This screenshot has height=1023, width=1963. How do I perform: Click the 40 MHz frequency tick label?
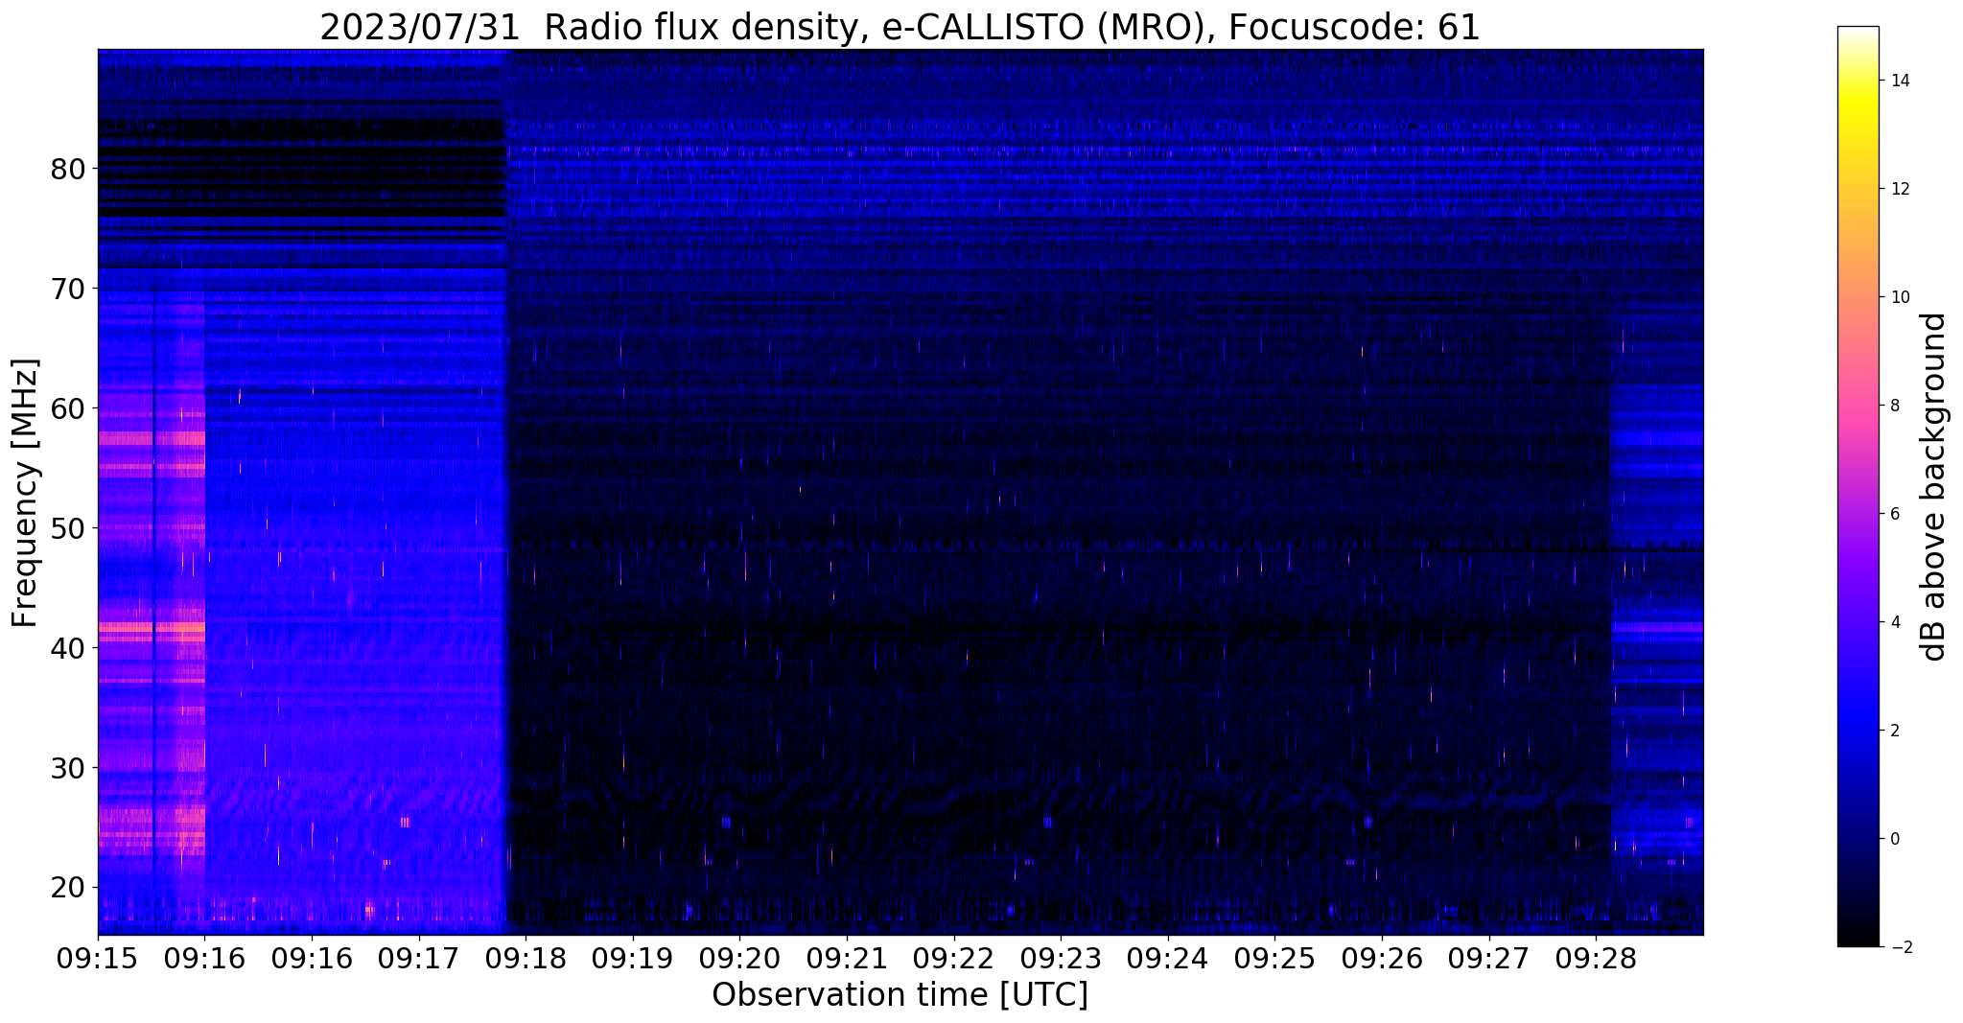[68, 649]
